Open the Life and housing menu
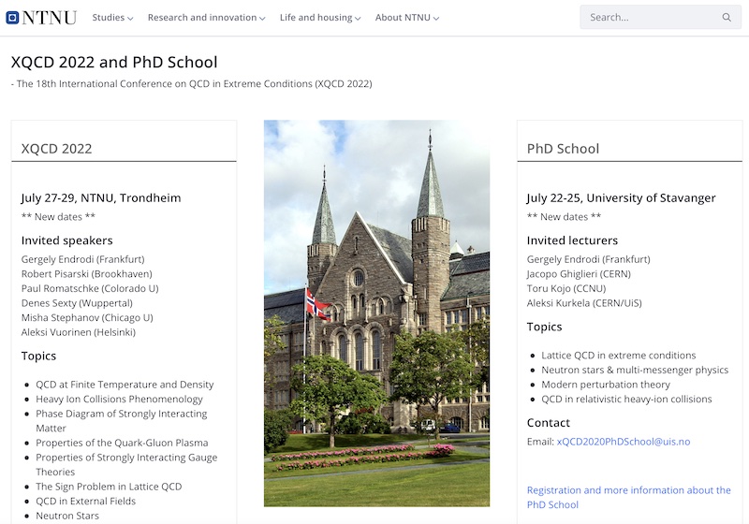The height and width of the screenshot is (524, 749). tap(320, 18)
